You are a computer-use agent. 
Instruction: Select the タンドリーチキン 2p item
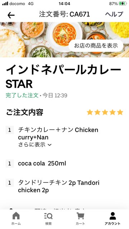(x=59, y=186)
